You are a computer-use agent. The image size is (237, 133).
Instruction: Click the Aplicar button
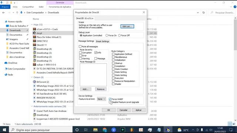tap(138, 110)
